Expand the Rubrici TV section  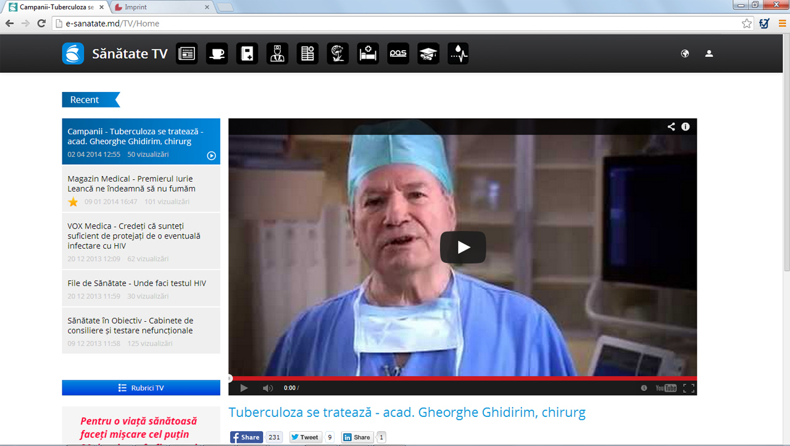pos(141,387)
